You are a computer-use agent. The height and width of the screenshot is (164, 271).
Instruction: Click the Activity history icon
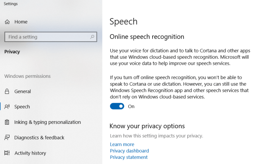7,153
